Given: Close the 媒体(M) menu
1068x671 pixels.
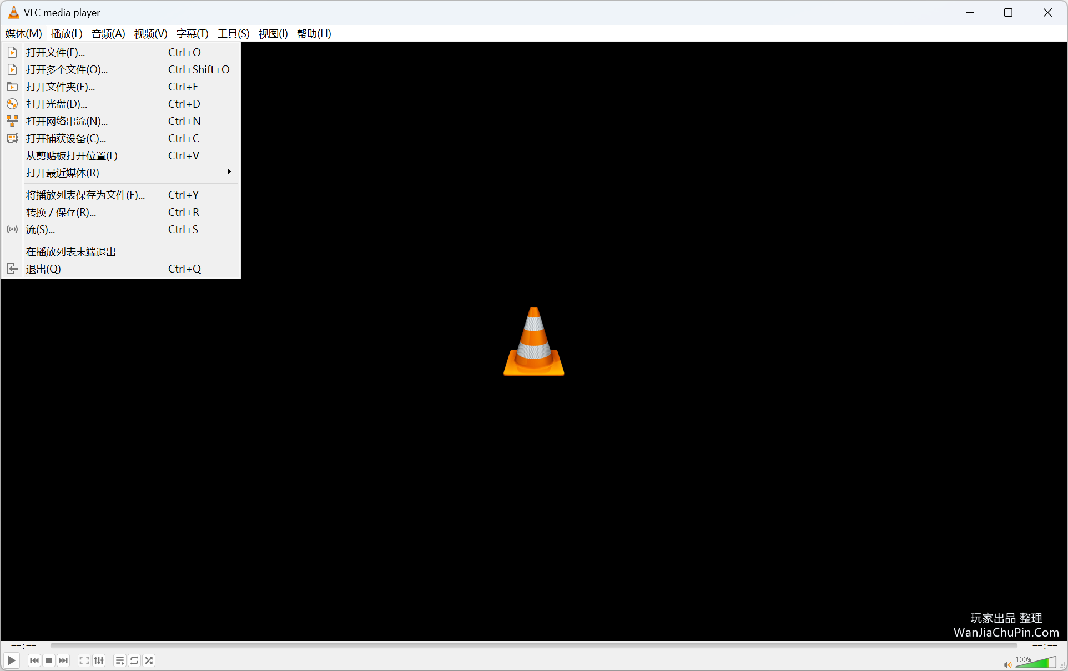Looking at the screenshot, I should 24,33.
